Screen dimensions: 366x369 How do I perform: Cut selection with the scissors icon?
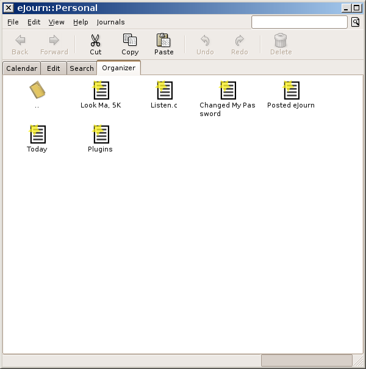pyautogui.click(x=95, y=40)
